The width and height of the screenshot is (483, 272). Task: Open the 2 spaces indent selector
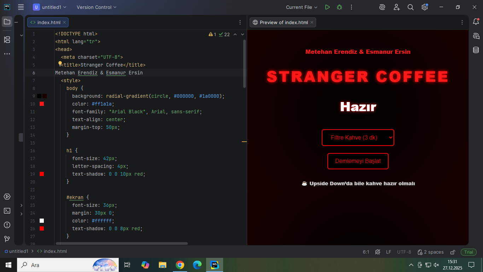(x=431, y=252)
